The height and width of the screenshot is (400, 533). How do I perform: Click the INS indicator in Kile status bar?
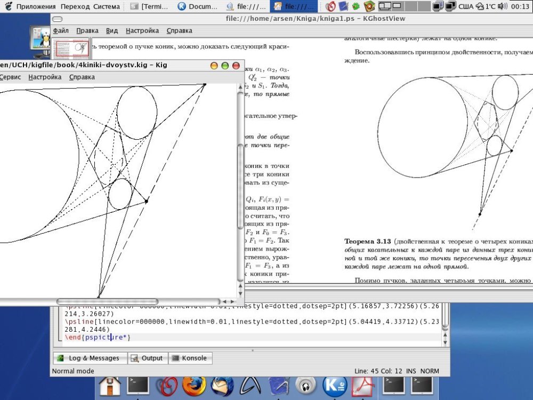pyautogui.click(x=410, y=371)
